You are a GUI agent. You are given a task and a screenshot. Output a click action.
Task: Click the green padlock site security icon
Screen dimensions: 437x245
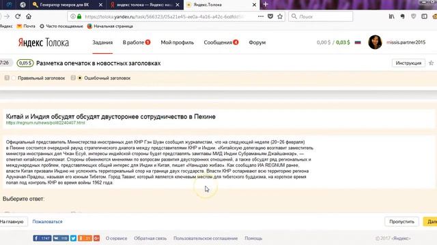(x=79, y=16)
